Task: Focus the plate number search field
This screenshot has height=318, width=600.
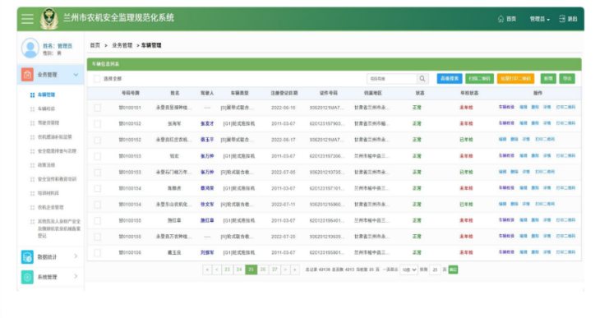Action: pos(392,78)
